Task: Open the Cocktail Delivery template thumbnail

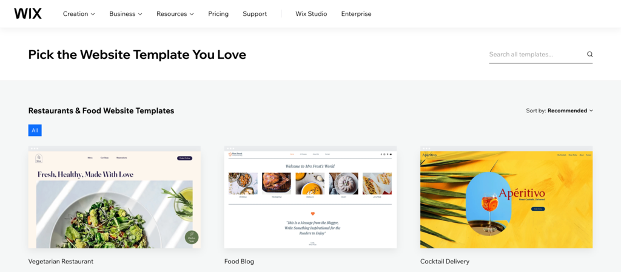Action: 506,197
